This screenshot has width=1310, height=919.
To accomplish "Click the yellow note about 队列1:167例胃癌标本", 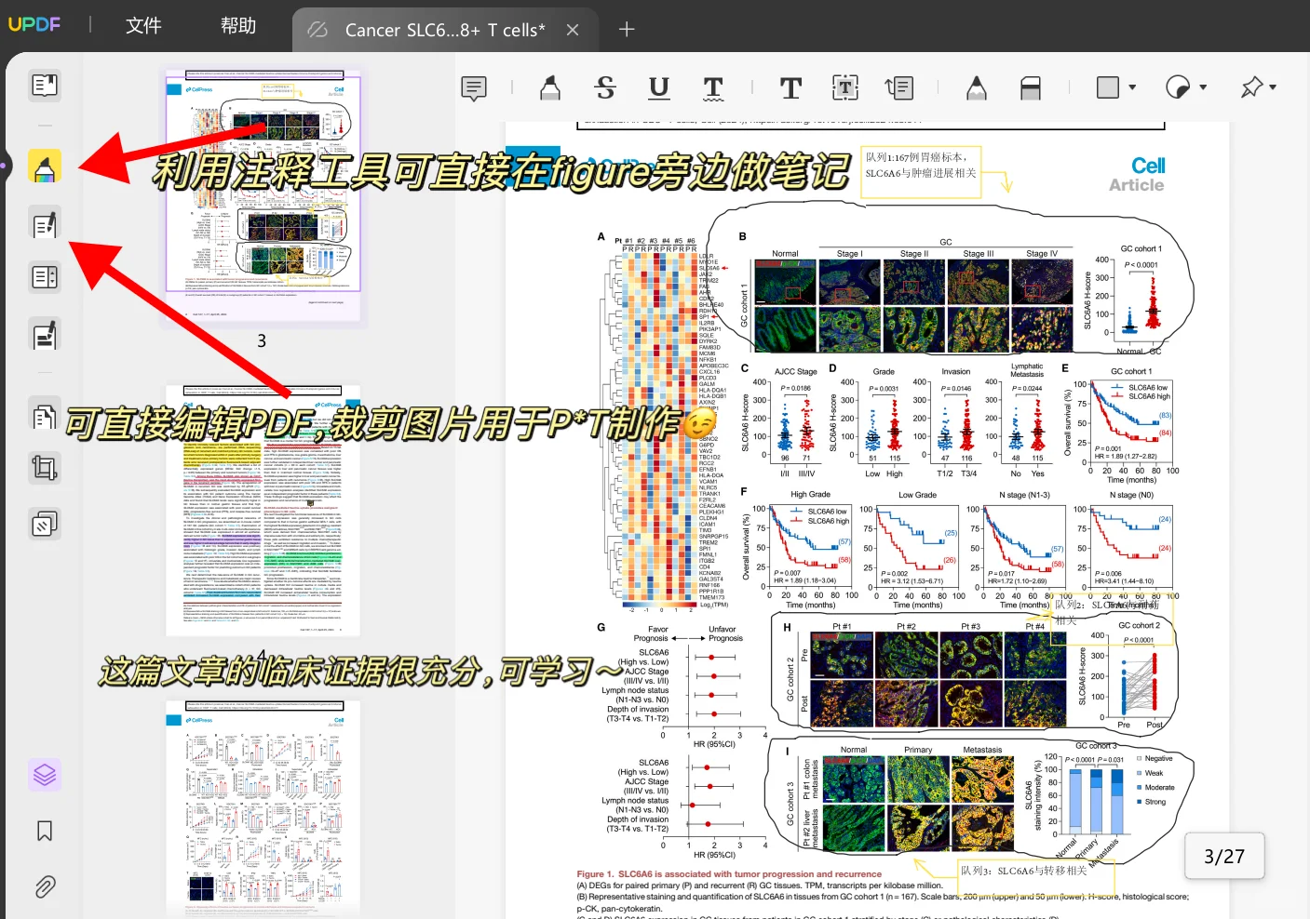I will (922, 172).
